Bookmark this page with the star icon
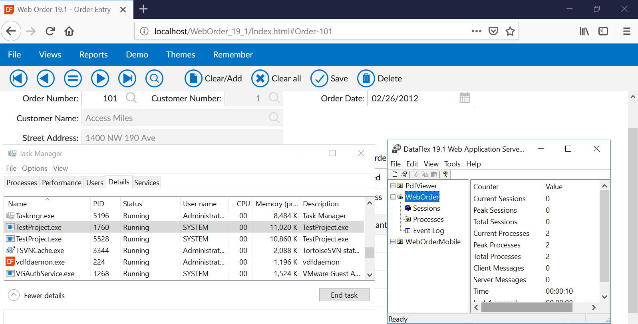This screenshot has width=638, height=324. (x=510, y=31)
